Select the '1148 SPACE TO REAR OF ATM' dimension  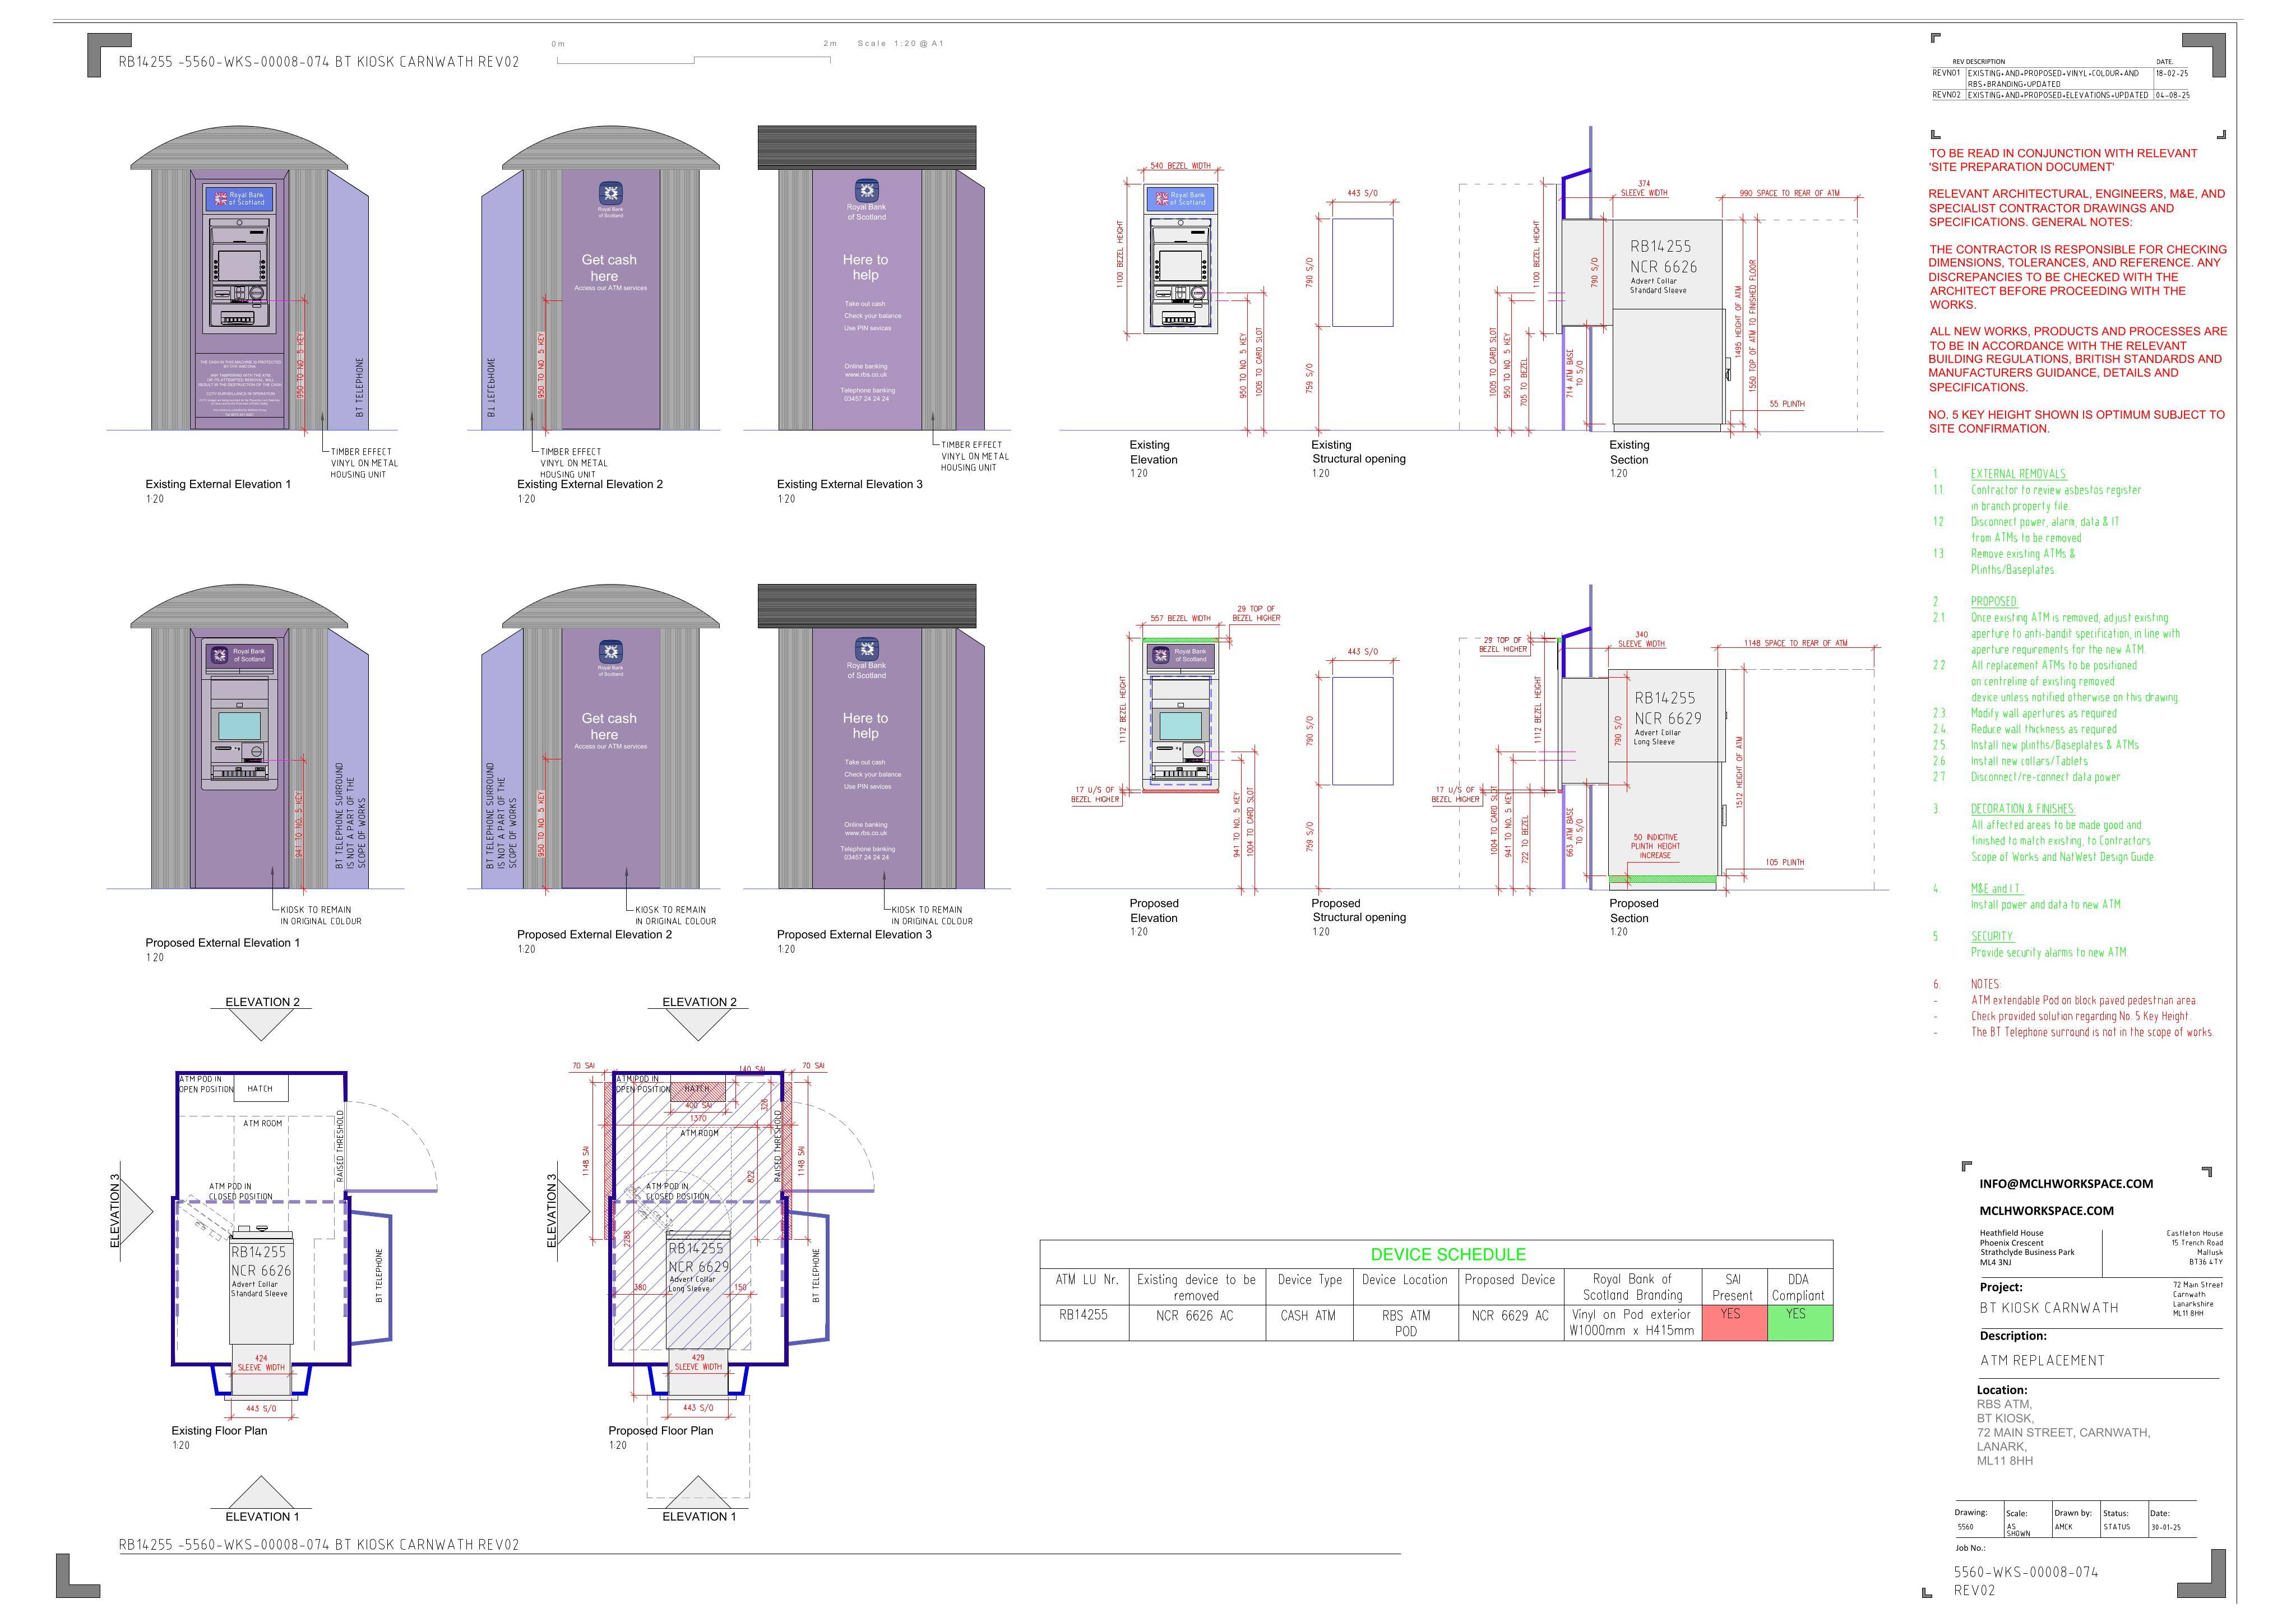1795,643
